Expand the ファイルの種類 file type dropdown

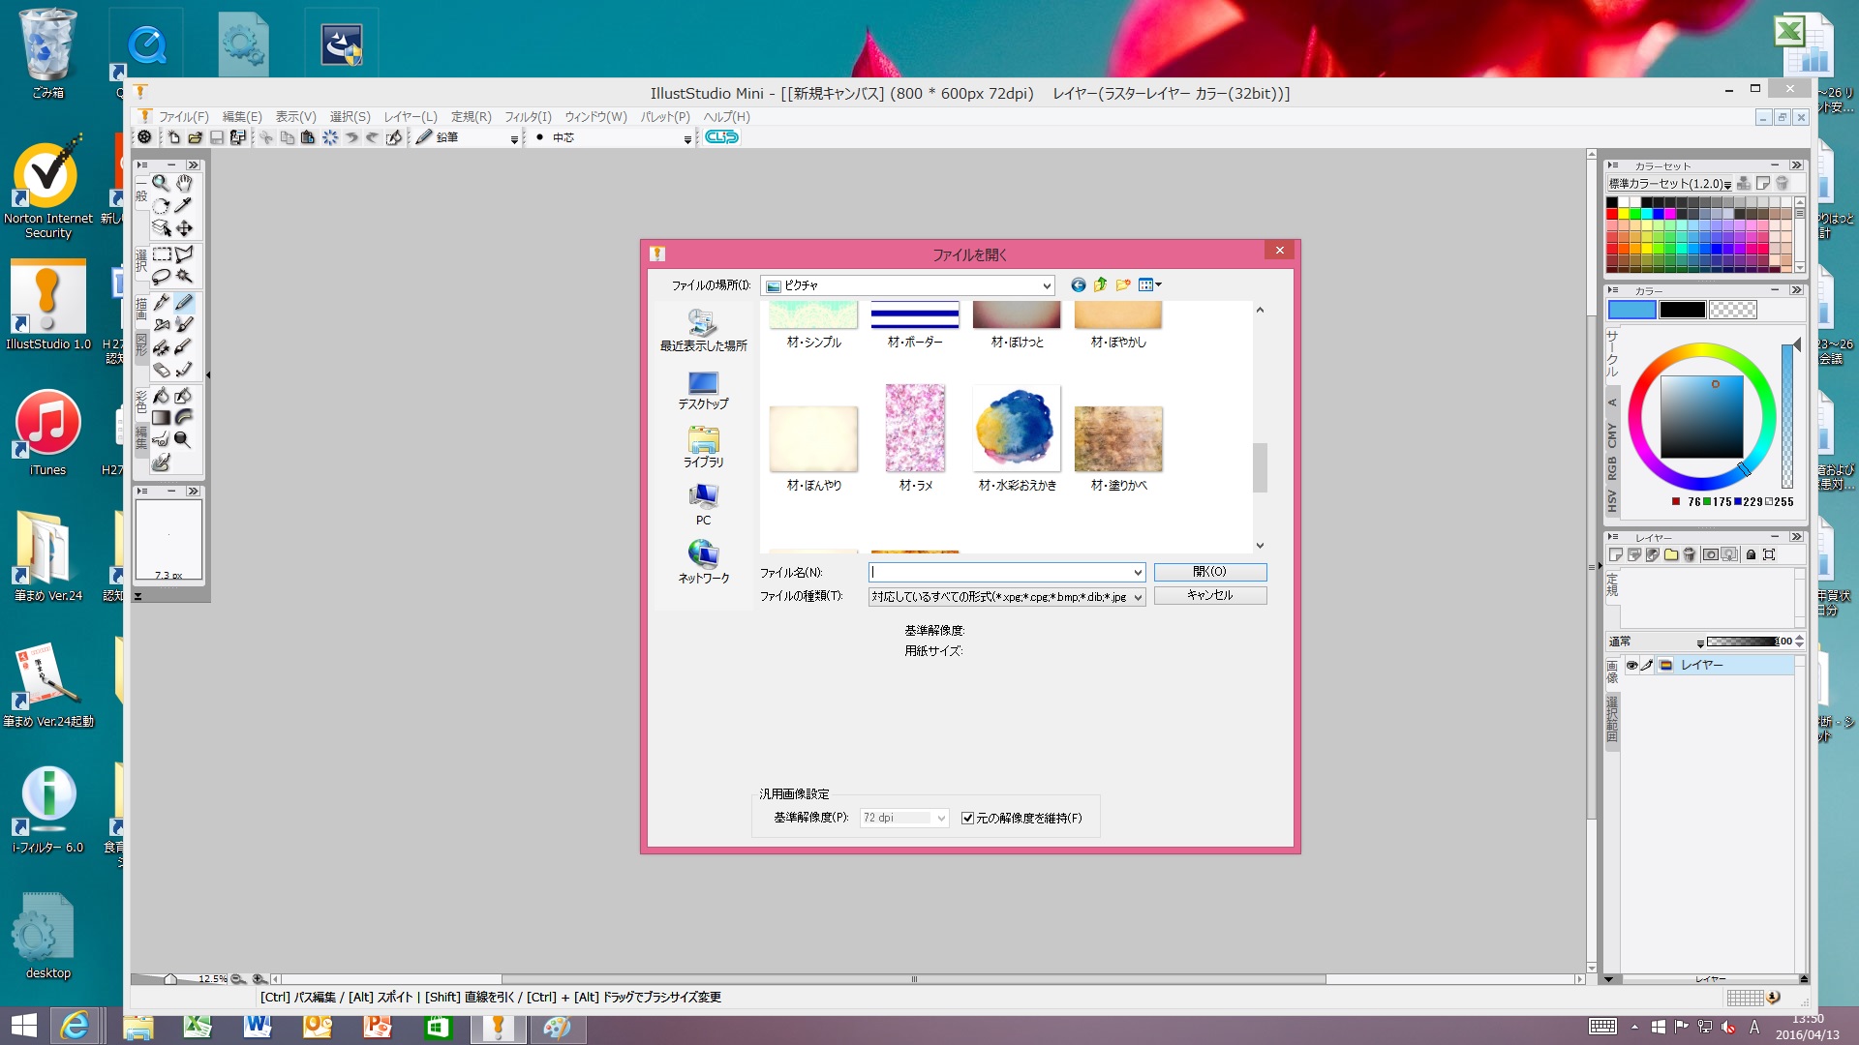pos(1138,598)
